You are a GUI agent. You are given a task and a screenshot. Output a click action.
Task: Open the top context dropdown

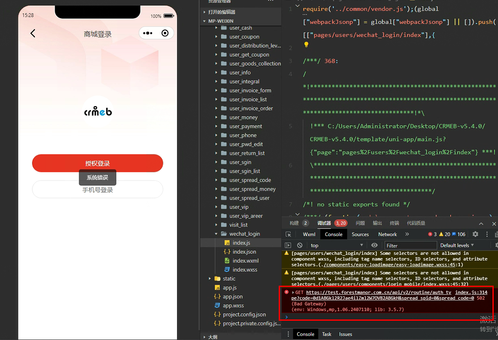pyautogui.click(x=337, y=245)
